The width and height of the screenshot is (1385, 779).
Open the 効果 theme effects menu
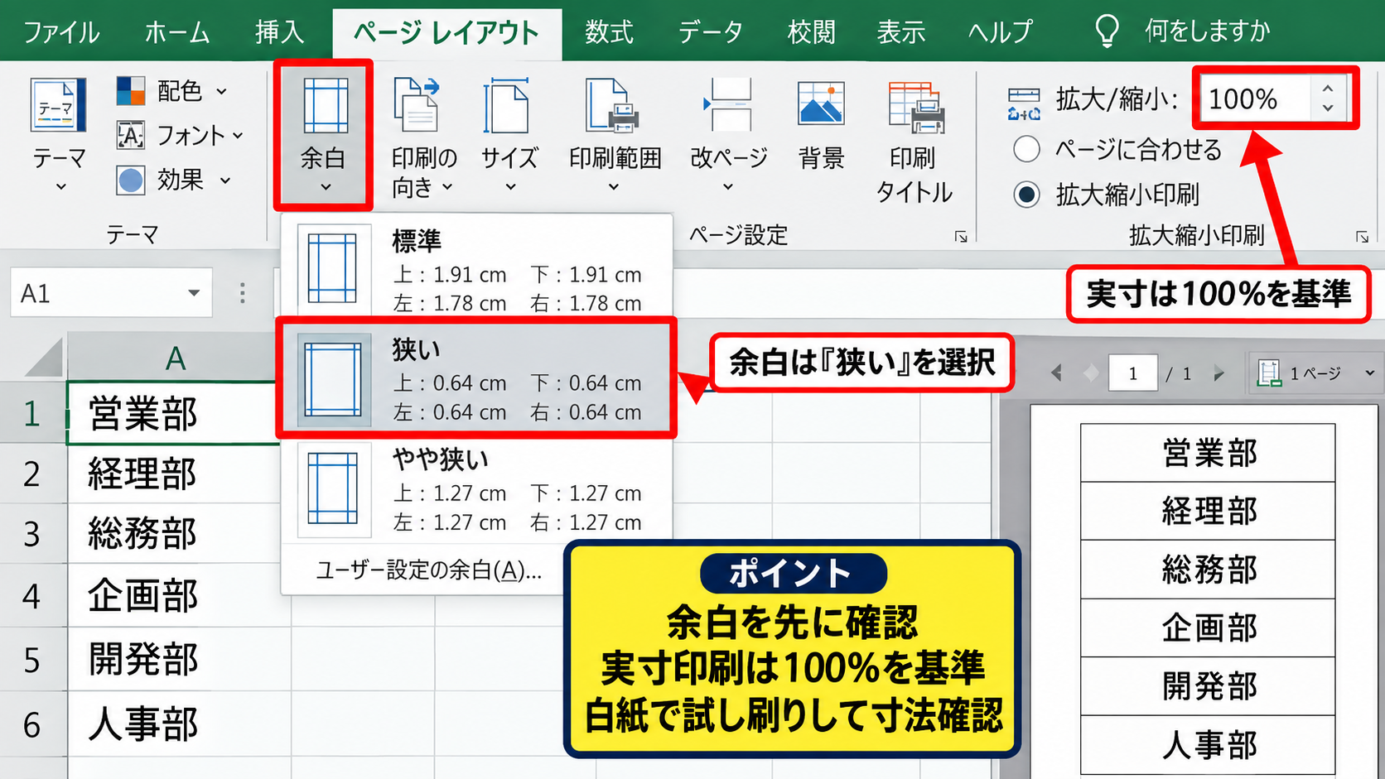pyautogui.click(x=173, y=180)
